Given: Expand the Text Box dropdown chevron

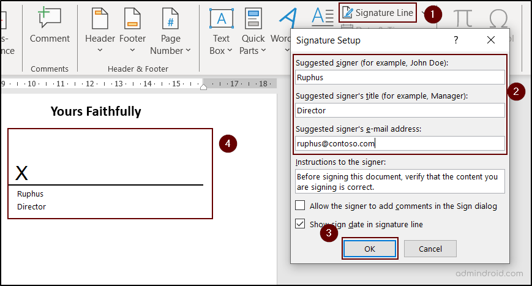Looking at the screenshot, I should click(x=230, y=51).
